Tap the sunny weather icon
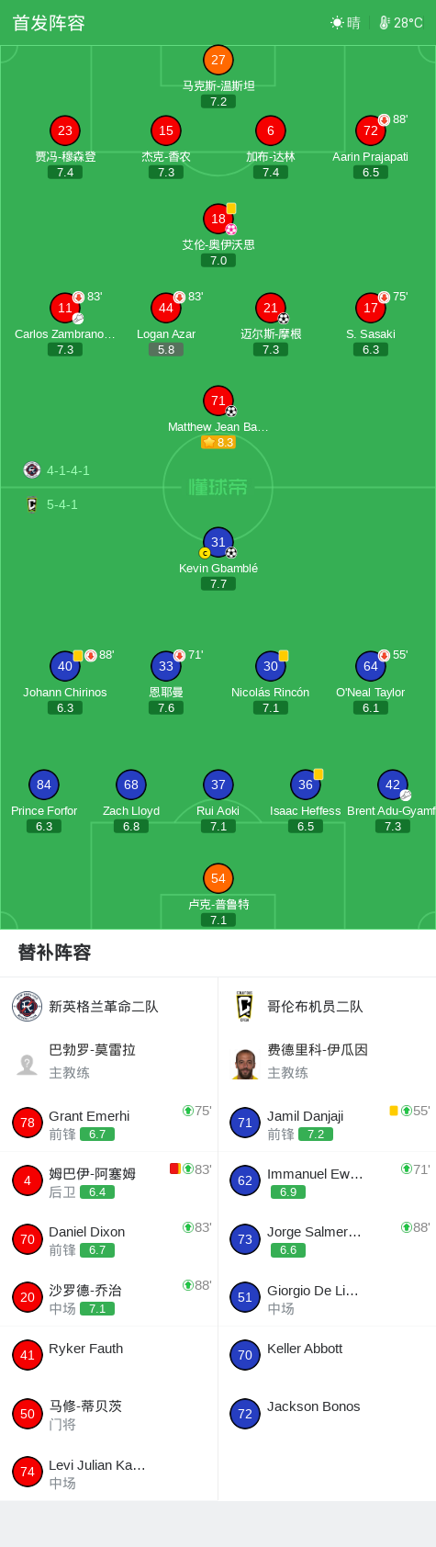The width and height of the screenshot is (436, 1547). tap(338, 23)
